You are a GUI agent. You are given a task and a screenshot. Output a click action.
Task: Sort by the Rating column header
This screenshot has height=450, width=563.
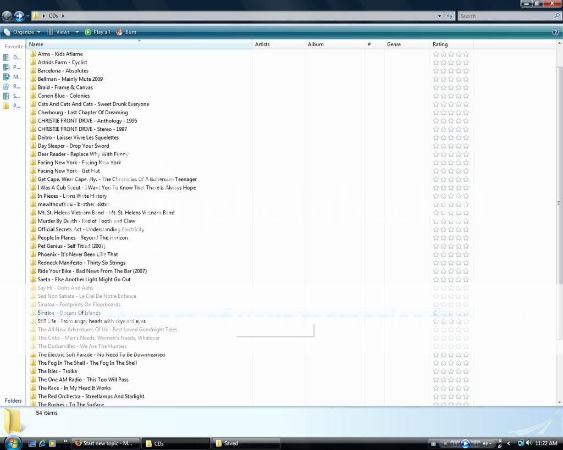pos(452,44)
